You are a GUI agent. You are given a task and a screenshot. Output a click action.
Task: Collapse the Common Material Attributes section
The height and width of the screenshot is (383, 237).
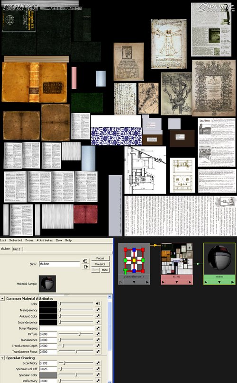(2, 298)
